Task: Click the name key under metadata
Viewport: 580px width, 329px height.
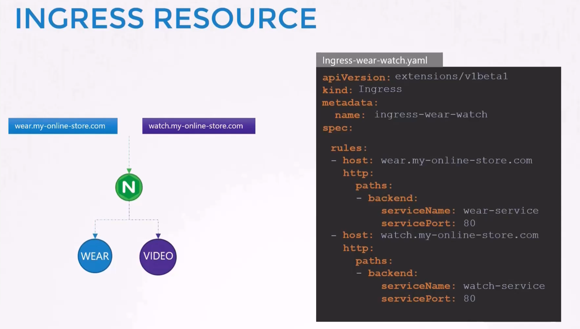Action: [x=350, y=115]
